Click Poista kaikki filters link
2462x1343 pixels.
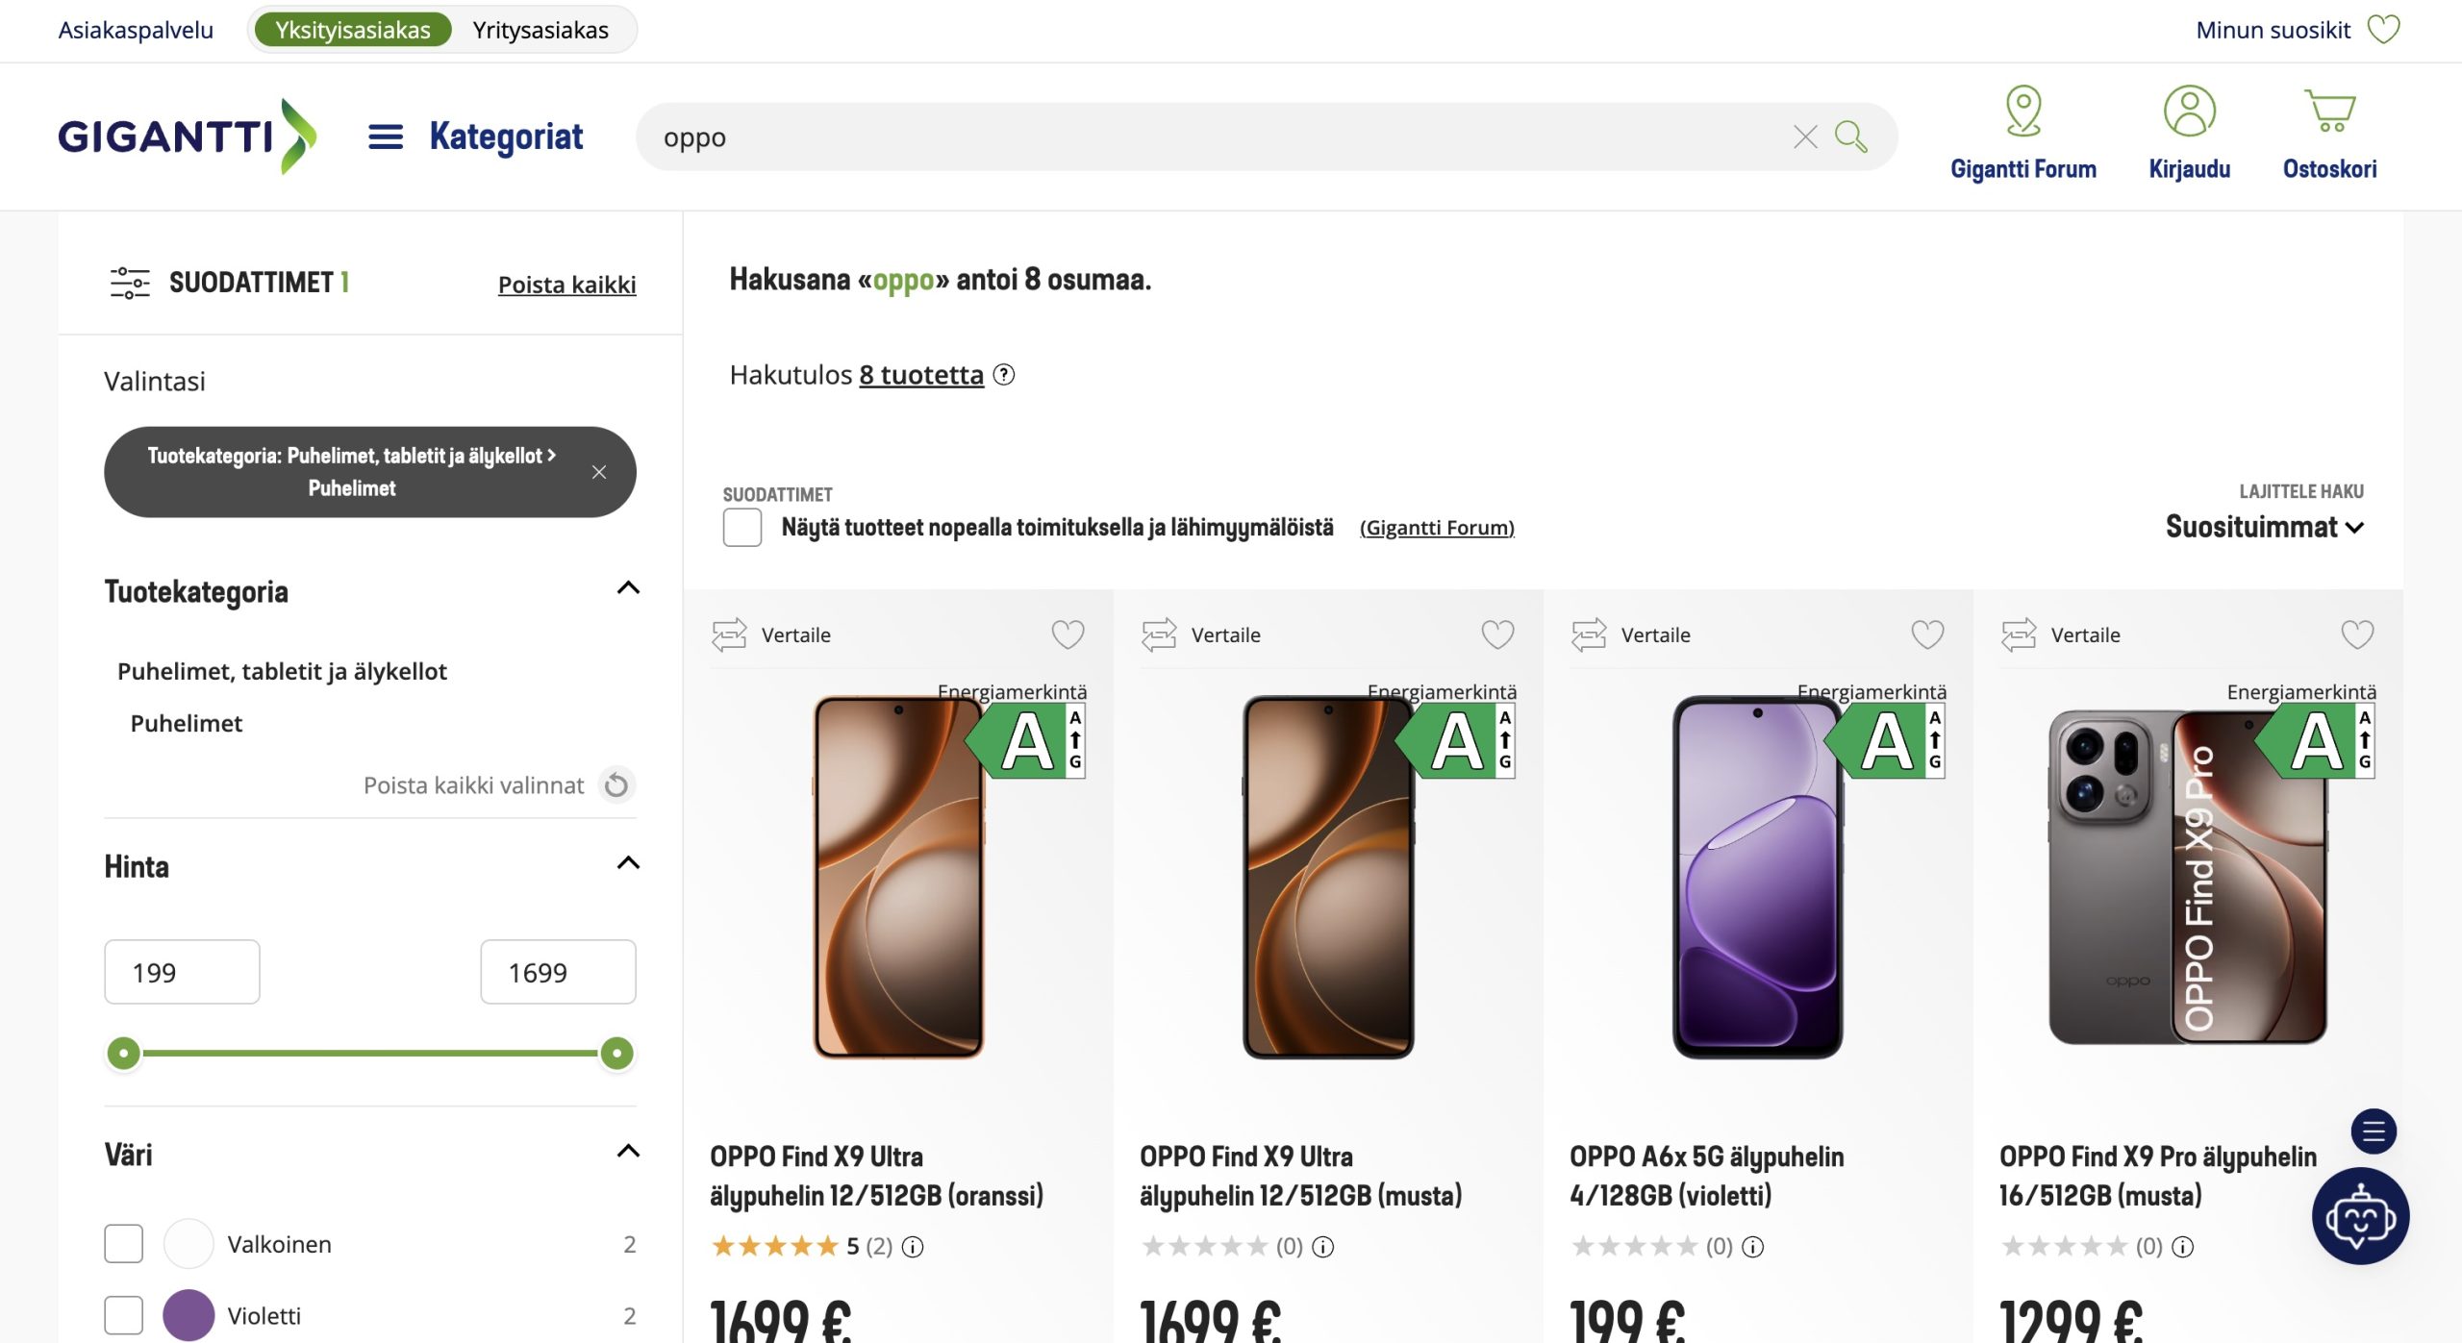click(x=566, y=285)
